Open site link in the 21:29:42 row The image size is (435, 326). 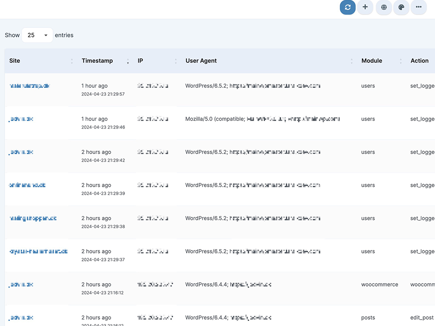(x=21, y=152)
